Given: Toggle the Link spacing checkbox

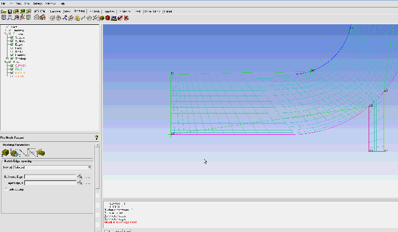Looking at the screenshot, I should [x=6, y=189].
